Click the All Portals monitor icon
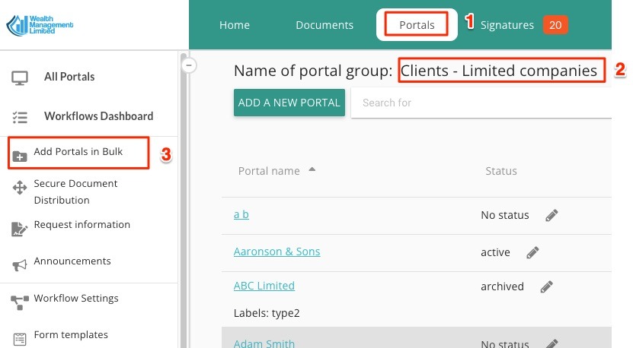Viewport: 633px width, 348px height. click(21, 78)
